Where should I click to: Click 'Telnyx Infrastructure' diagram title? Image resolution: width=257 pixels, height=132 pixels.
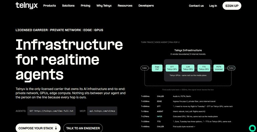pos(188,50)
